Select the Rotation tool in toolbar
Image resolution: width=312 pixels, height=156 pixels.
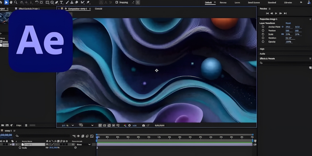(x=37, y=2)
